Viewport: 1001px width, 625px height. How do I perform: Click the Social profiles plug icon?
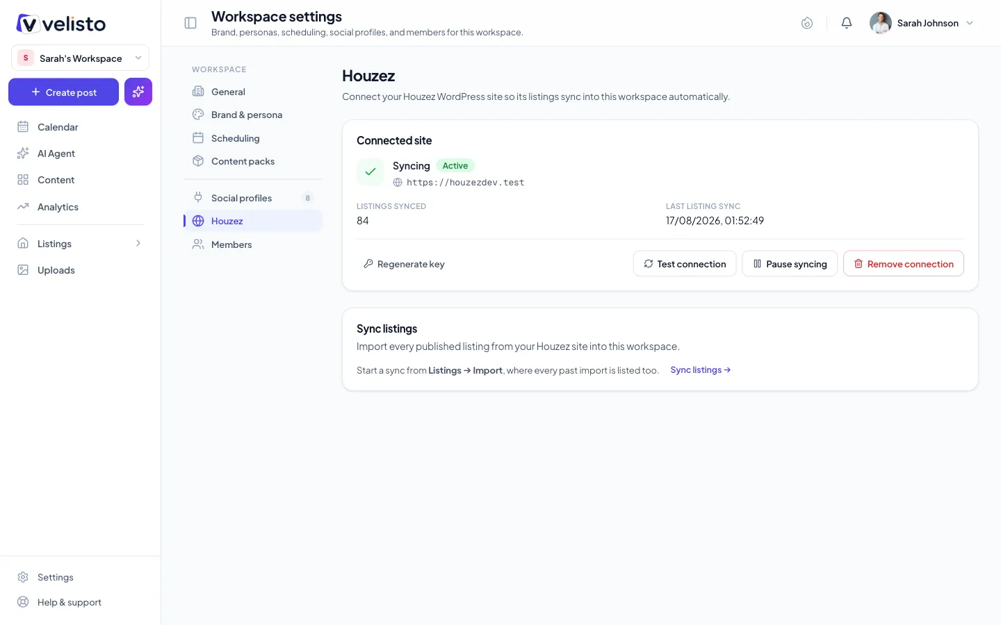pyautogui.click(x=198, y=198)
